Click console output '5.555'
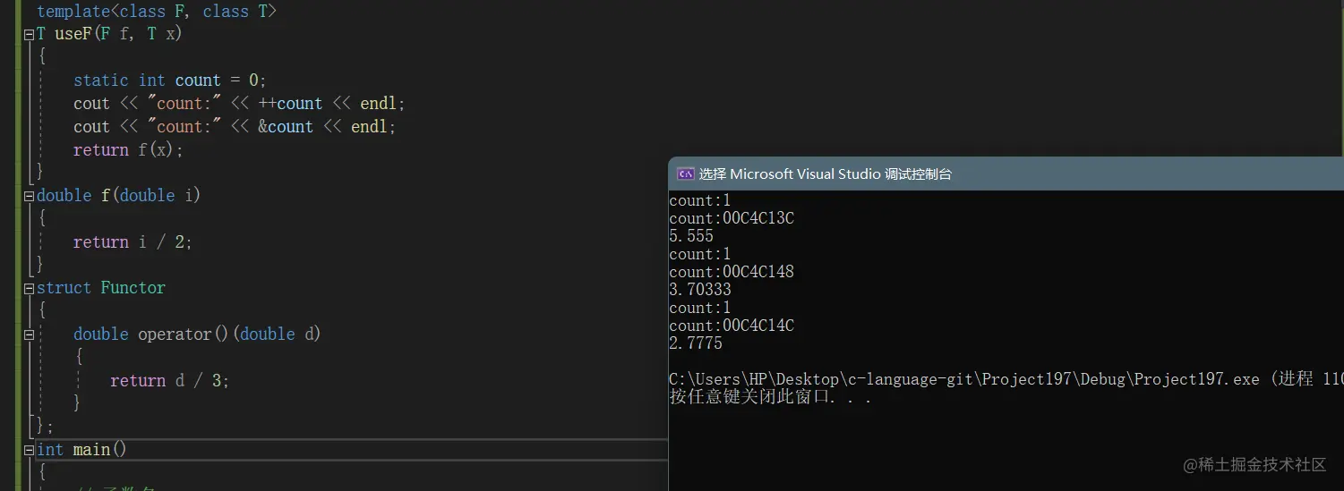 pyautogui.click(x=691, y=236)
